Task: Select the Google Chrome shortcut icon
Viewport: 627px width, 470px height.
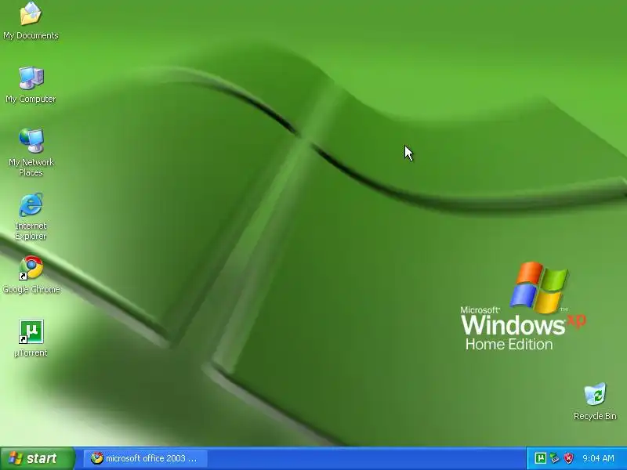Action: tap(31, 268)
